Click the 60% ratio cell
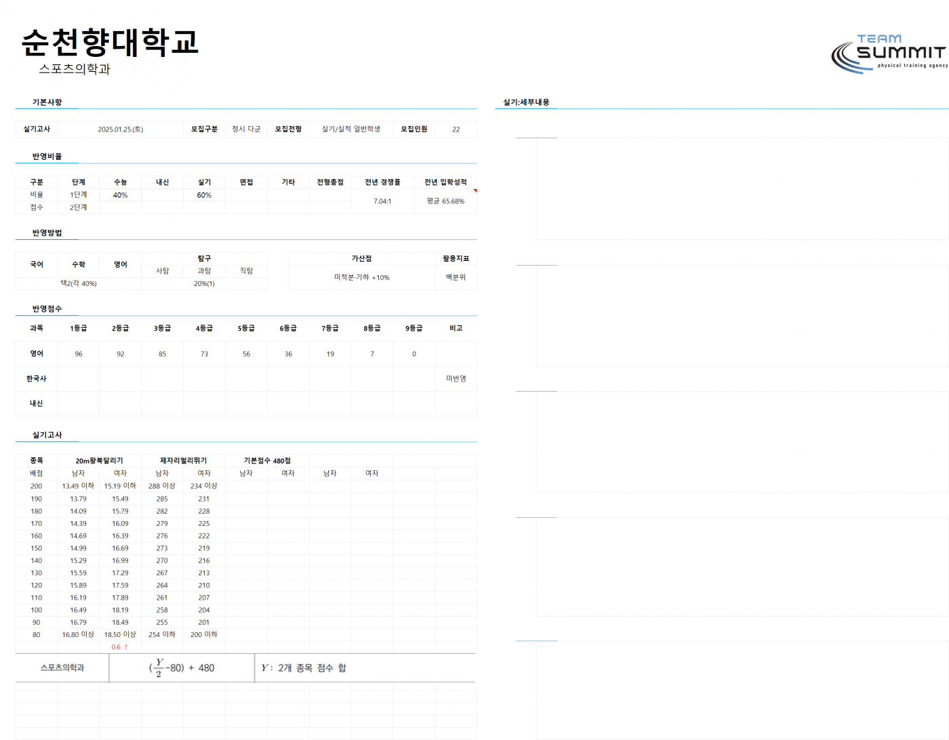The height and width of the screenshot is (740, 949). [x=204, y=195]
